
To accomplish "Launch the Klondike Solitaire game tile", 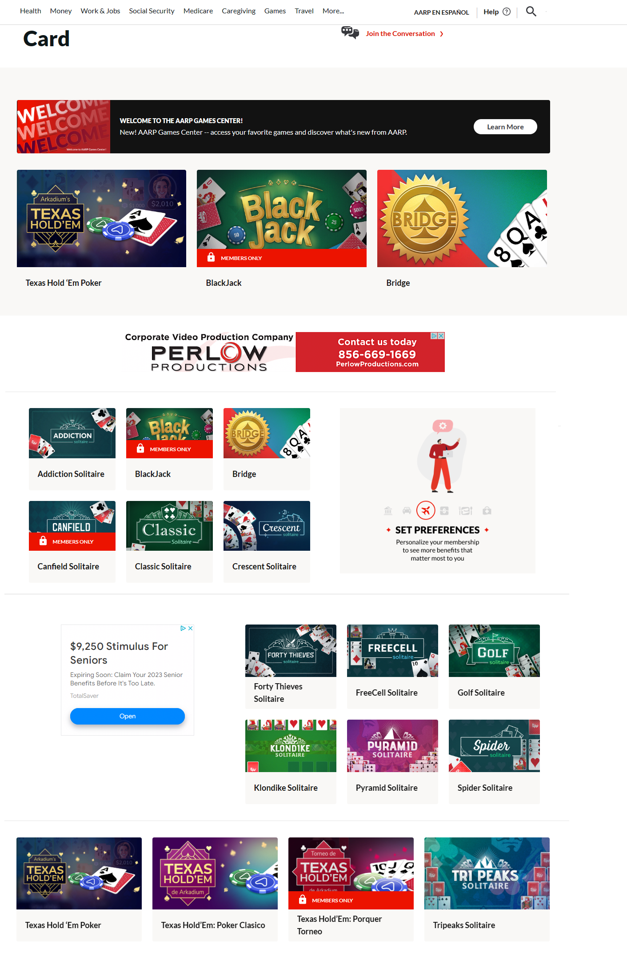I will click(x=291, y=761).
